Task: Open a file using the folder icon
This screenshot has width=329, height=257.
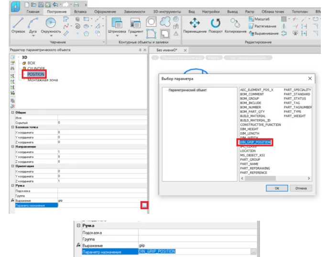Action: click(x=33, y=4)
